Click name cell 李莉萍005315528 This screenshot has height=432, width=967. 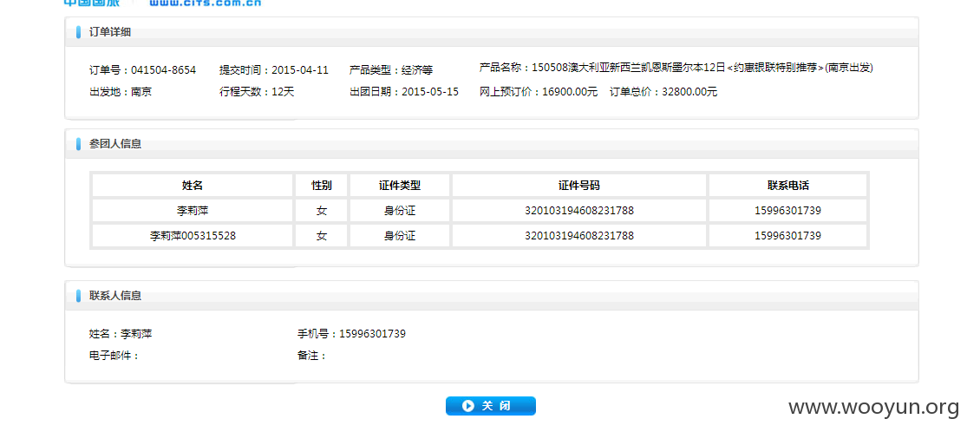click(x=193, y=236)
